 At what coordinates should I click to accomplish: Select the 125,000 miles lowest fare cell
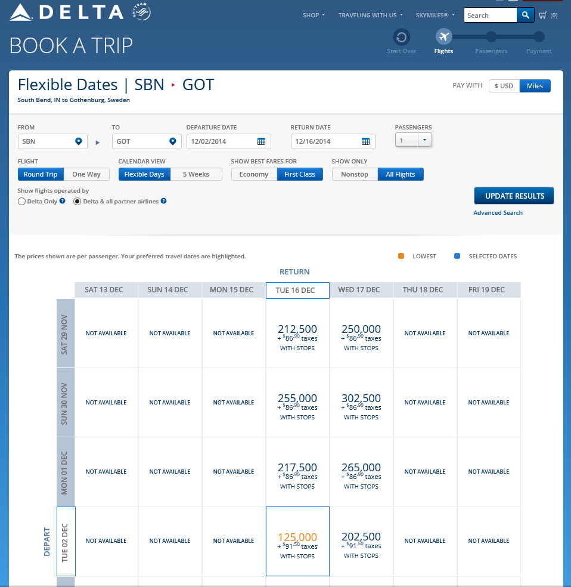coord(297,541)
